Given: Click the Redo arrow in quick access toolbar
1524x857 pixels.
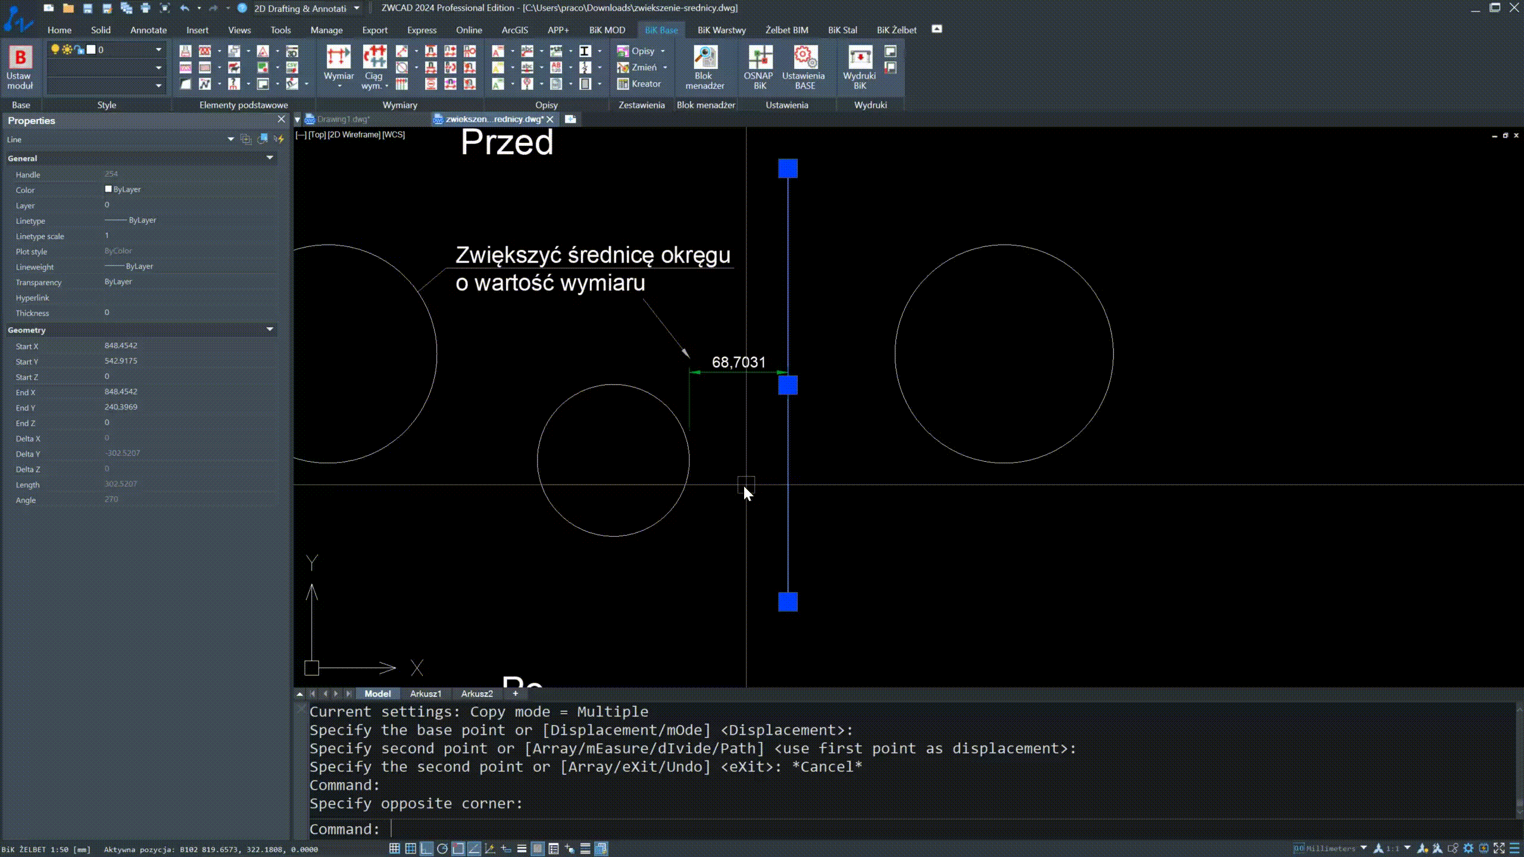Looking at the screenshot, I should pyautogui.click(x=213, y=8).
